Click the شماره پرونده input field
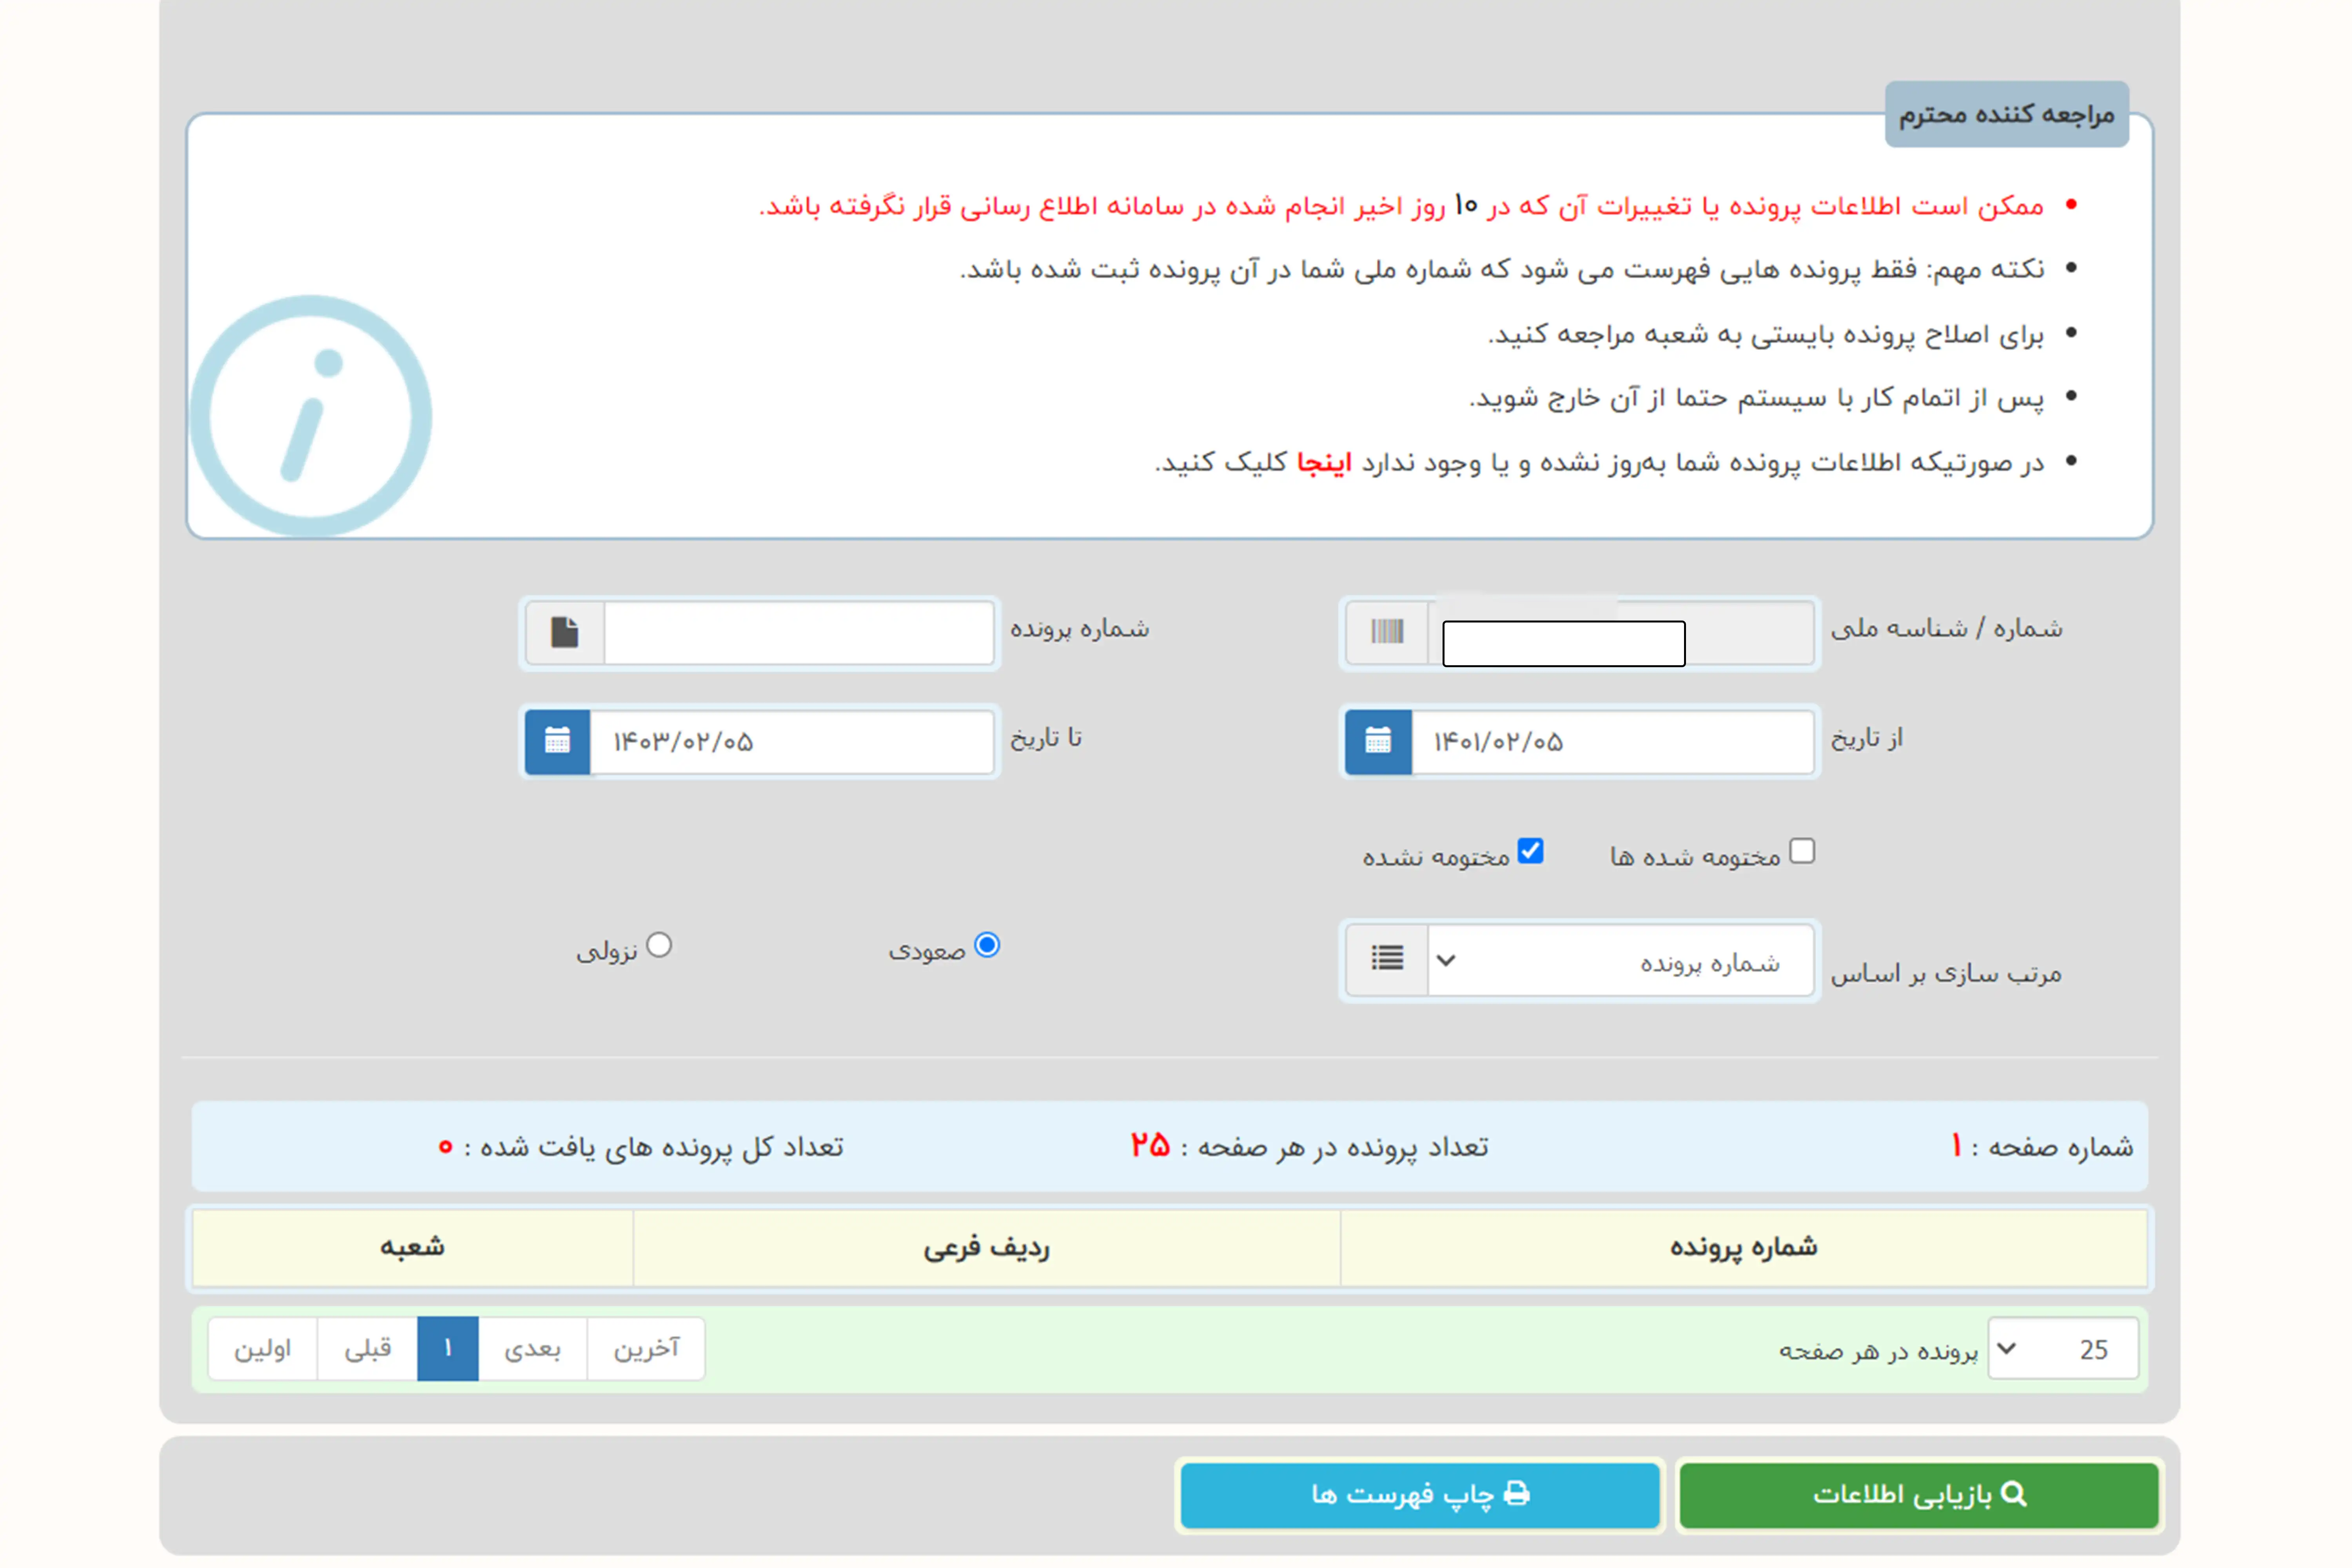 coord(798,632)
